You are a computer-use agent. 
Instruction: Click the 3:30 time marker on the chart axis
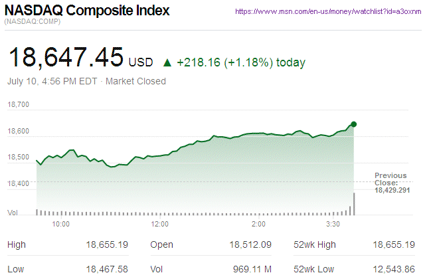click(334, 224)
